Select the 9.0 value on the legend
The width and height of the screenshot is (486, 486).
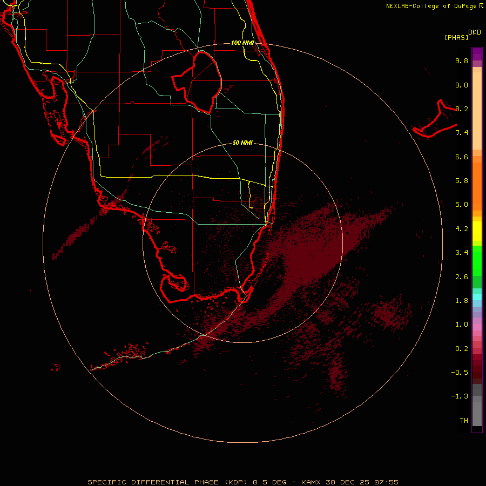tap(462, 85)
